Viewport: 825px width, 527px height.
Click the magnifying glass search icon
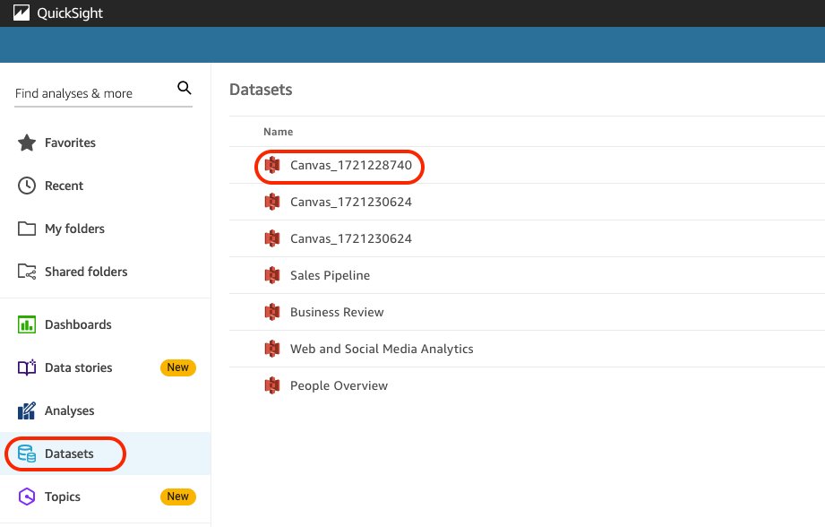185,88
